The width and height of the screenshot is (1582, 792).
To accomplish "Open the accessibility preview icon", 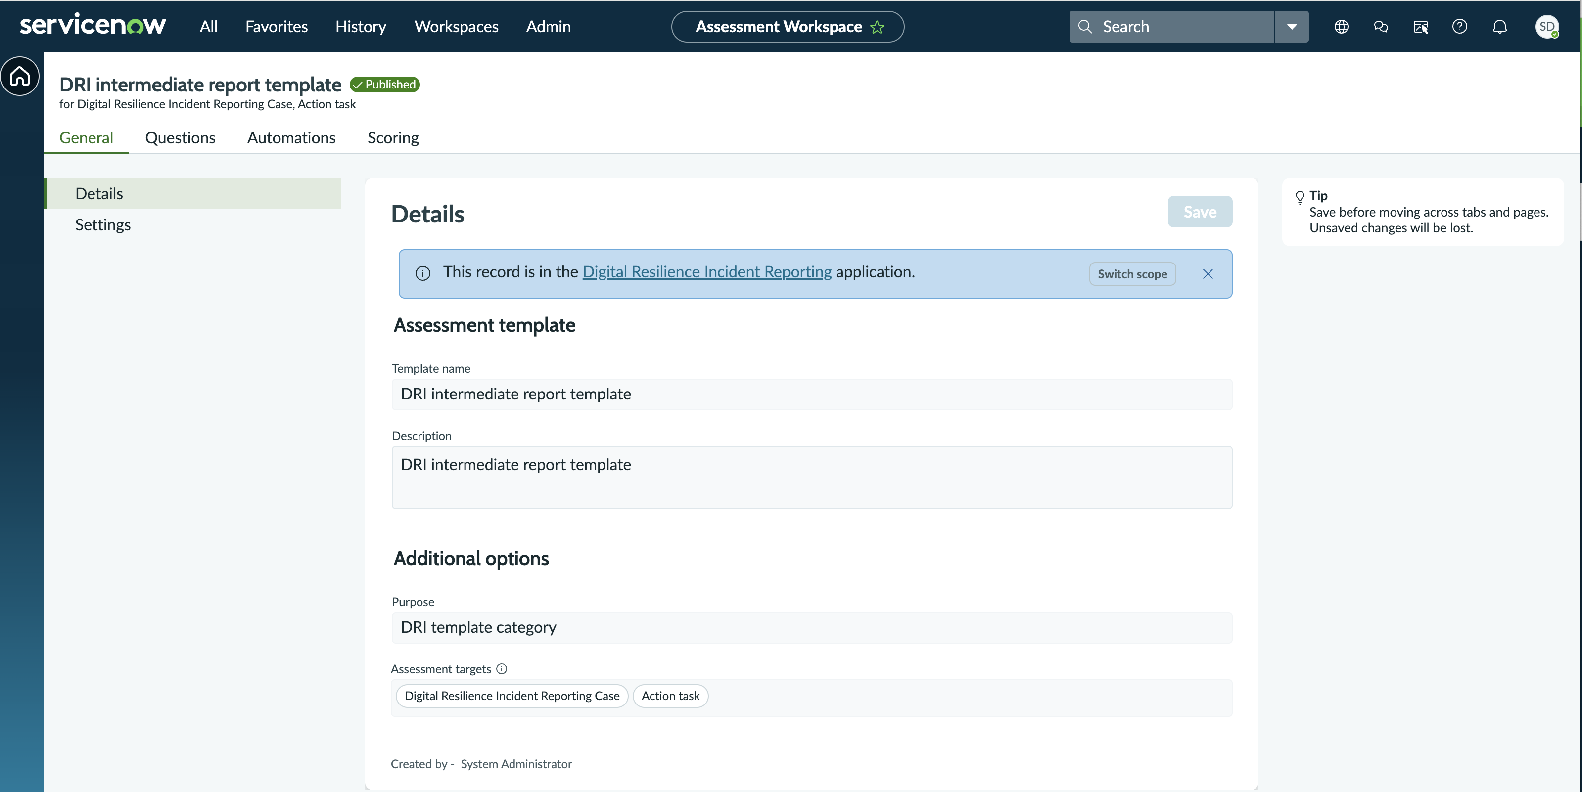I will click(1420, 26).
